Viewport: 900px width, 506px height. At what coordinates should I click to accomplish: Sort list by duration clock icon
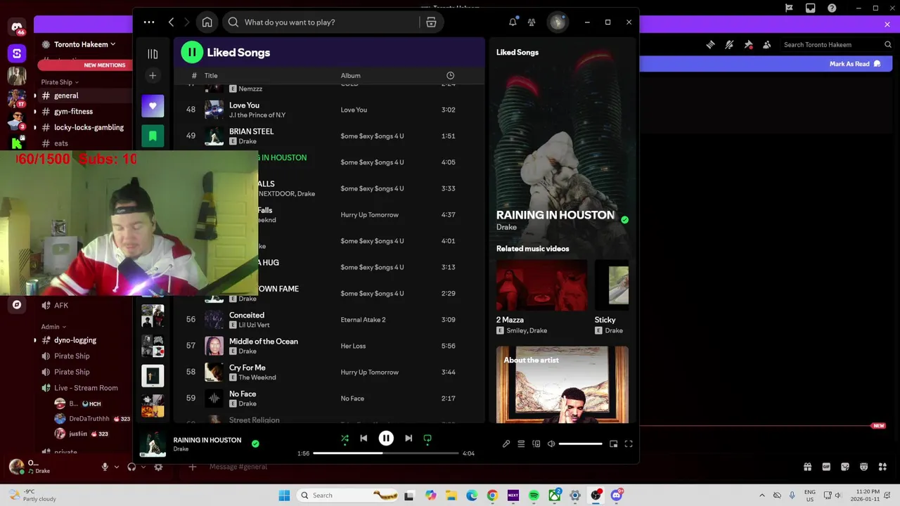click(450, 76)
